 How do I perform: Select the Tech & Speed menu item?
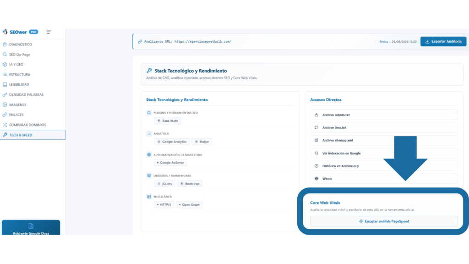coord(33,135)
